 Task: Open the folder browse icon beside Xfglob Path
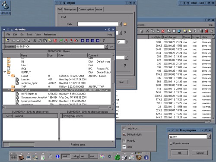(125, 24)
